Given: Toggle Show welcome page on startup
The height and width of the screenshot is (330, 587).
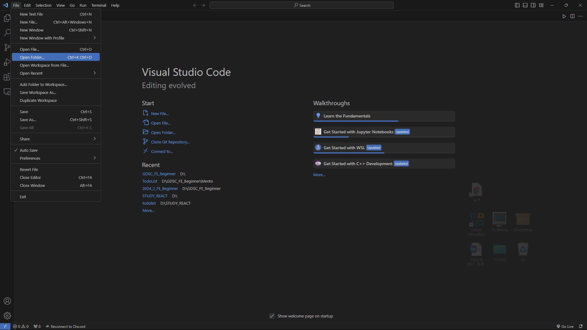Looking at the screenshot, I should coord(272,316).
